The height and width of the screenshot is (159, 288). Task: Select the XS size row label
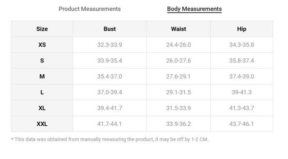tap(42, 45)
